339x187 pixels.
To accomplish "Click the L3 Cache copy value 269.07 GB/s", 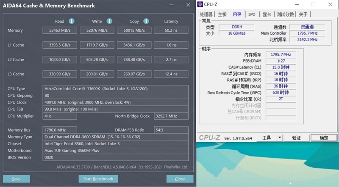I will [134, 74].
